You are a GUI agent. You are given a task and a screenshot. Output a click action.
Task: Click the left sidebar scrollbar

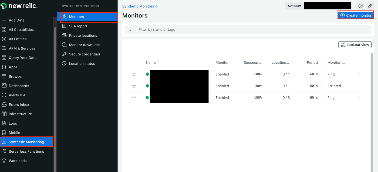[55, 100]
